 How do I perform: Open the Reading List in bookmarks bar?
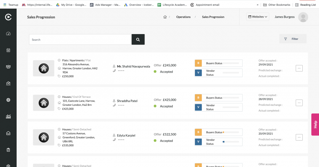coord(306,5)
